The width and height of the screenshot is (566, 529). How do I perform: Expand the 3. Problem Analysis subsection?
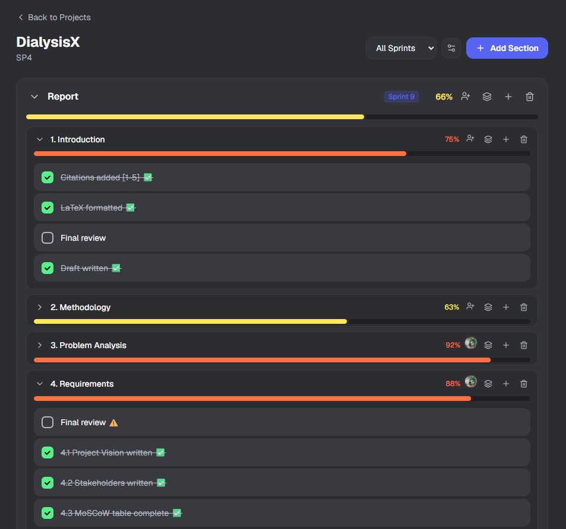pyautogui.click(x=40, y=345)
